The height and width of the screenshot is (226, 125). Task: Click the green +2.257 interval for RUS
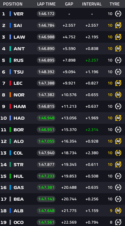coord(92,60)
